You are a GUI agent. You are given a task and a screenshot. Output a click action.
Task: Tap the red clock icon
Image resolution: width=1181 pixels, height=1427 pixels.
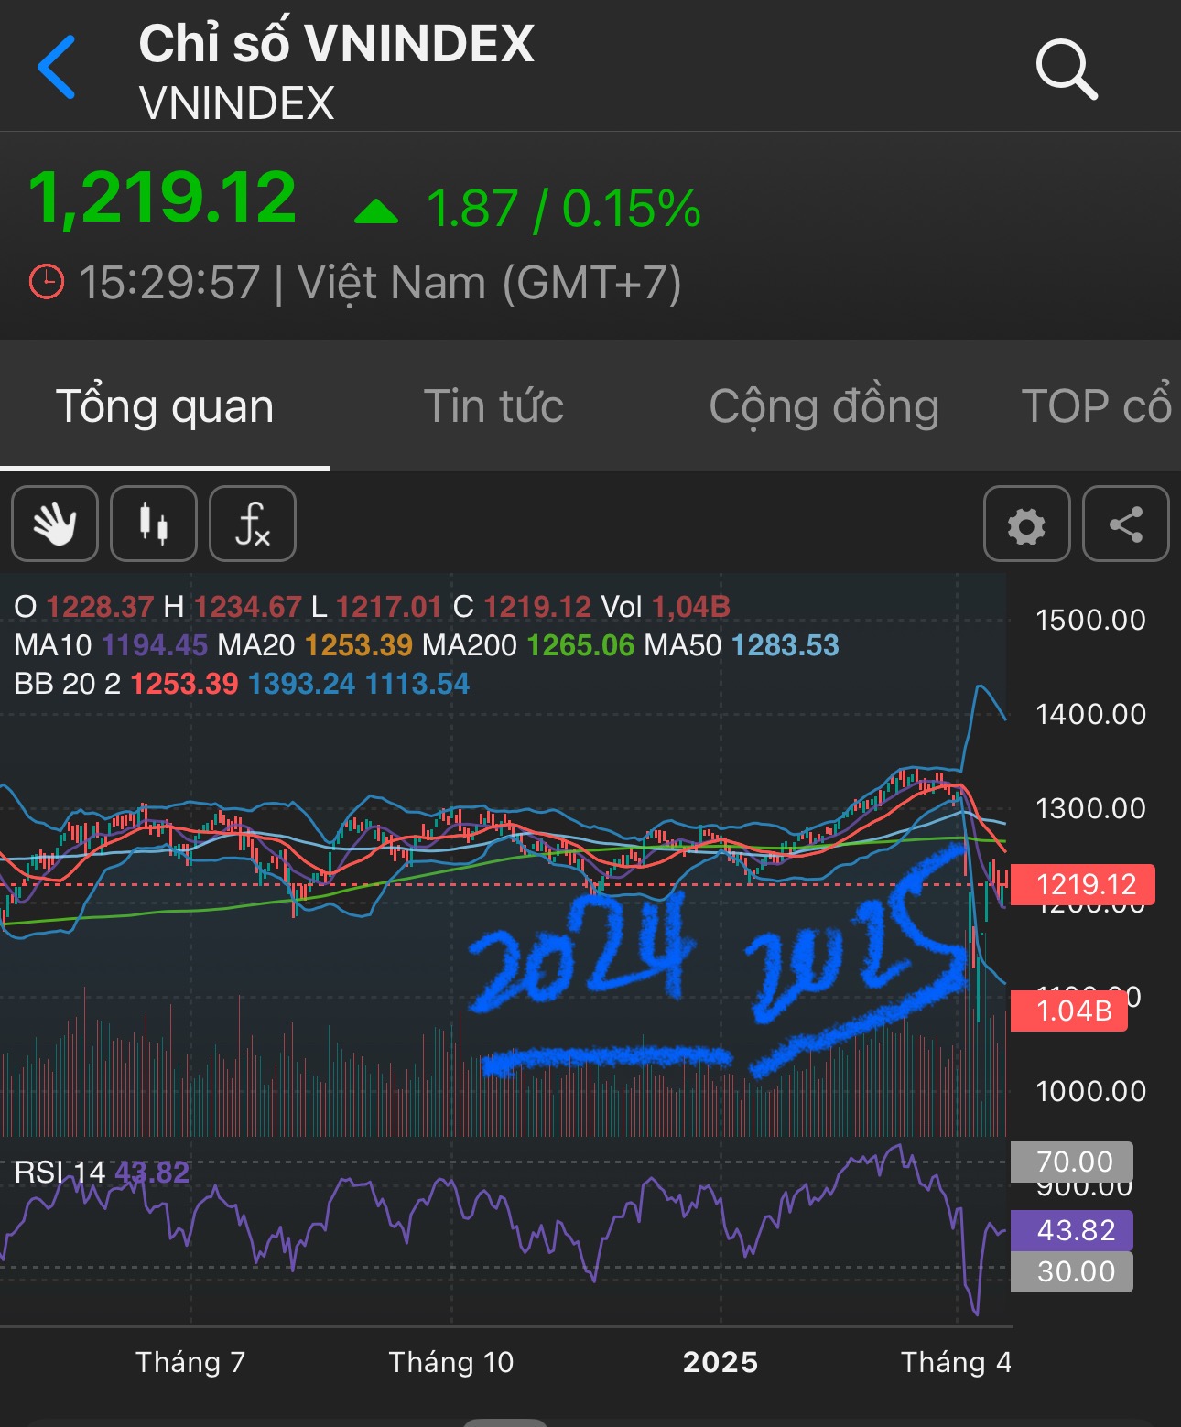[x=47, y=282]
